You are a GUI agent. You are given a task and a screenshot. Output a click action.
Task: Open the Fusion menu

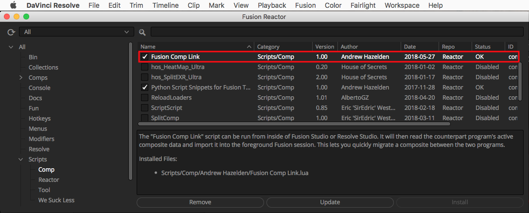click(305, 5)
